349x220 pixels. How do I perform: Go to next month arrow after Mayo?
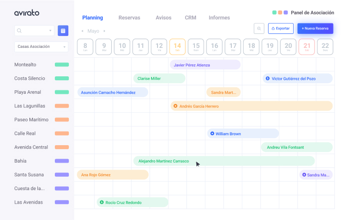click(x=104, y=31)
